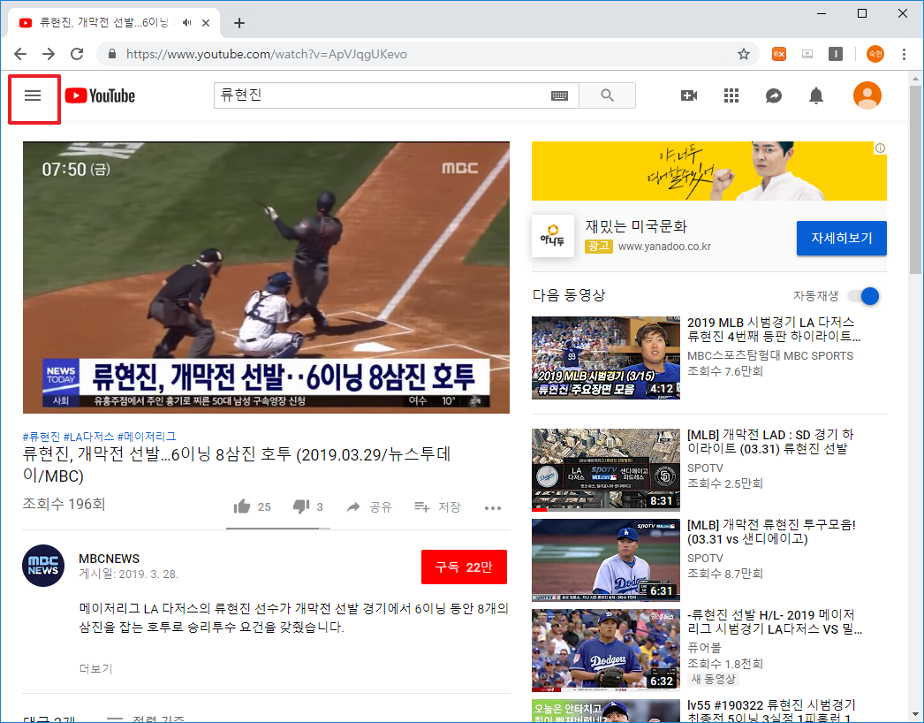Close the YouTube browser tab
The width and height of the screenshot is (924, 723).
pos(206,23)
